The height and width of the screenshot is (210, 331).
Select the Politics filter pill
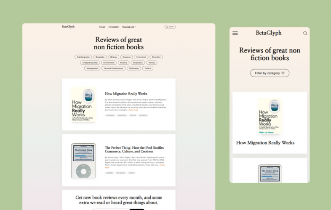coord(148,68)
